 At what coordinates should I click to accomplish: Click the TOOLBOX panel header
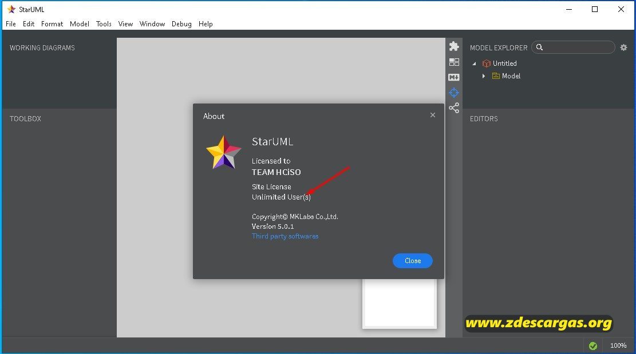click(x=26, y=119)
